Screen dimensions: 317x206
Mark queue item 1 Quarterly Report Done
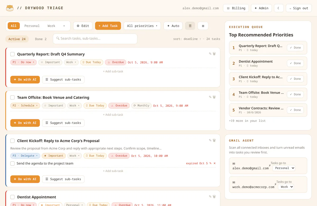click(x=295, y=48)
